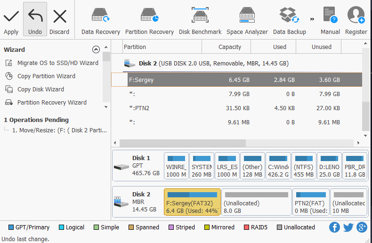Apply pending operations with the checkmark

click(11, 22)
